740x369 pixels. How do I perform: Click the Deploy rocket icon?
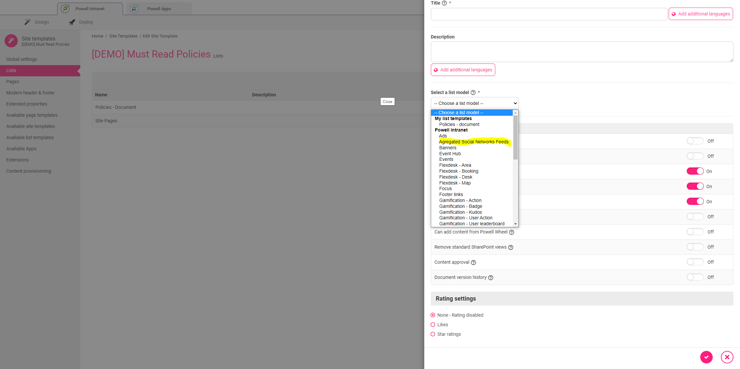click(x=72, y=22)
